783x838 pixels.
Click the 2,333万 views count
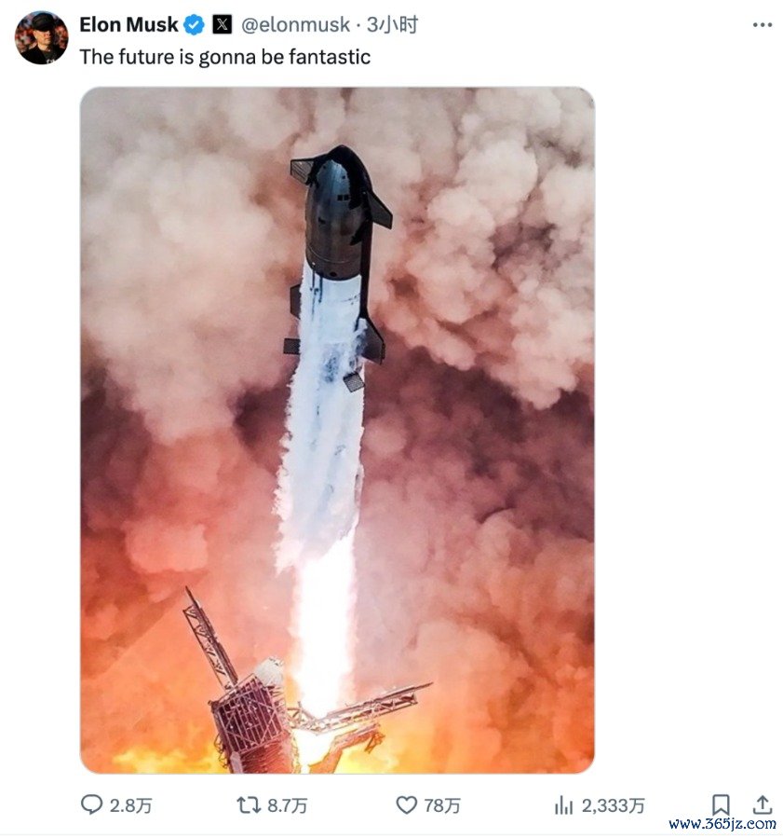613,806
